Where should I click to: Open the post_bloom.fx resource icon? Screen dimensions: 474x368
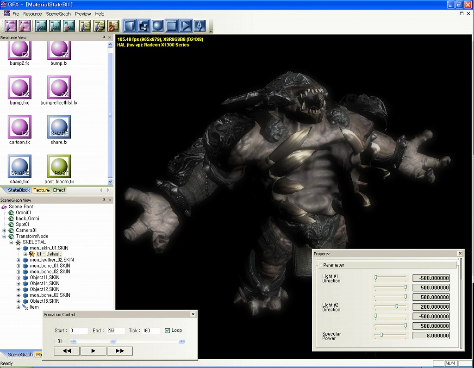coord(59,167)
